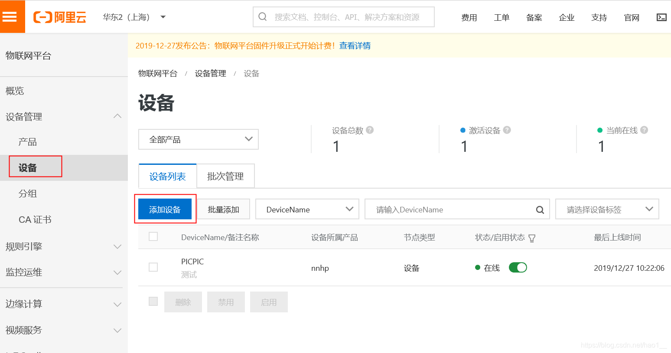
Task: Click 物联网平台 in the breadcrumb
Action: (158, 74)
